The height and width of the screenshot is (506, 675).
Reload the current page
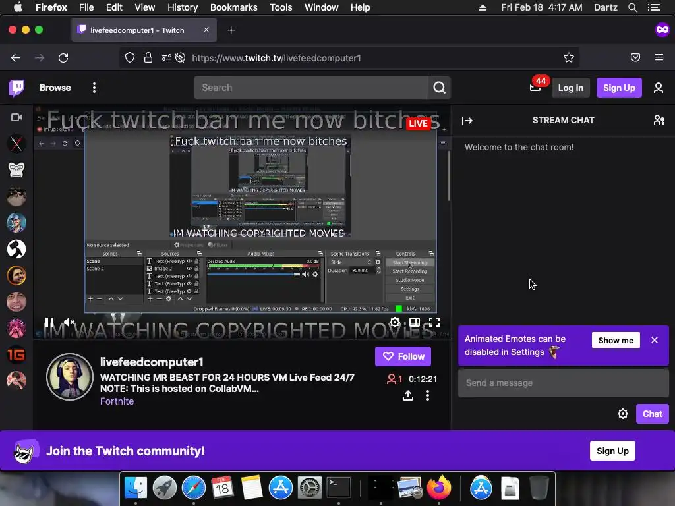pyautogui.click(x=63, y=58)
